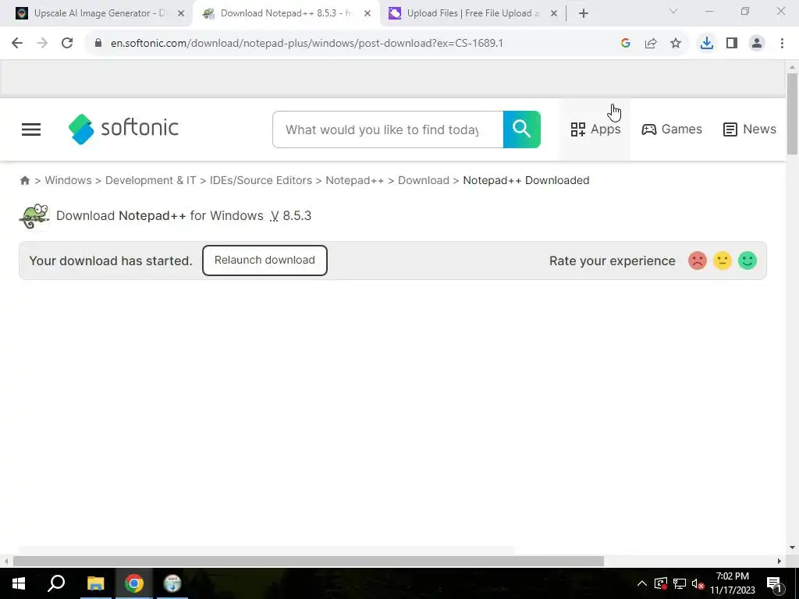The image size is (799, 599).
Task: Open the Apps section
Action: pyautogui.click(x=595, y=129)
